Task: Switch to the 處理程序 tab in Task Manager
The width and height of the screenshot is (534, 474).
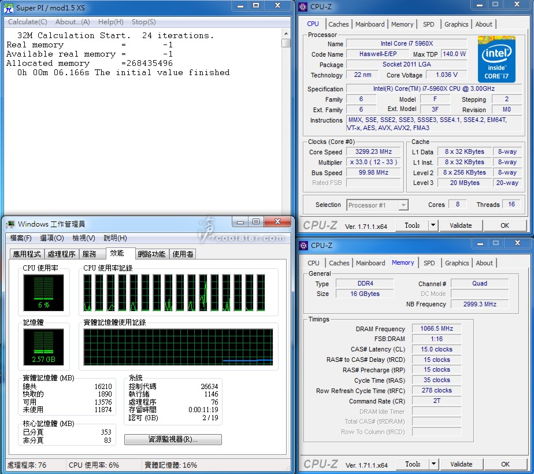Action: 62,254
